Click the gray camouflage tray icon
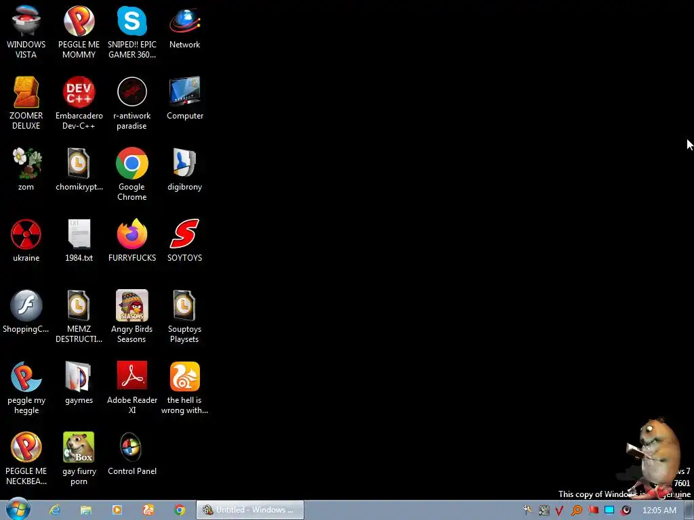Viewport: 694px width, 520px height. [544, 511]
